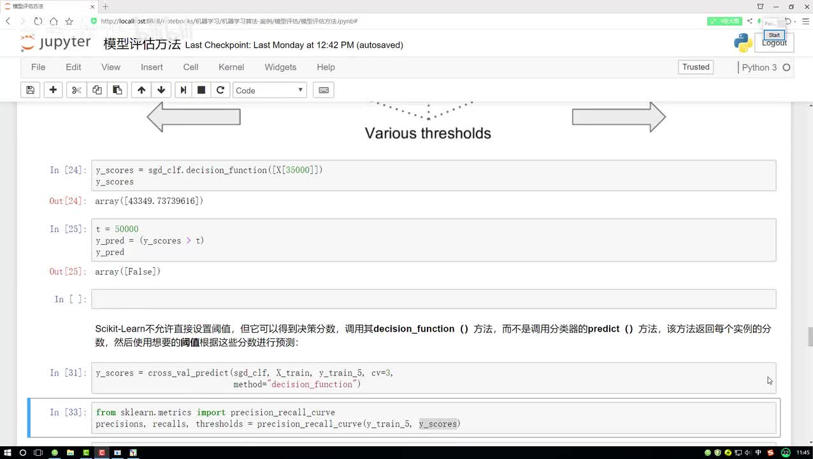Click the Scikit-Learn markdown paragraph

tap(433, 335)
